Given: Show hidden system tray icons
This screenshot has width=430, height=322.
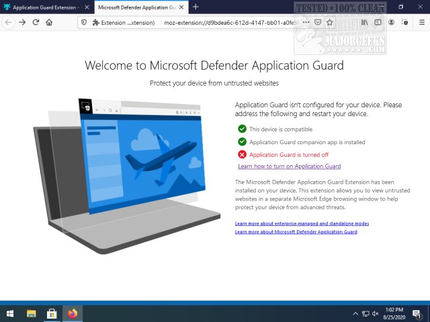Looking at the screenshot, I should [x=355, y=314].
